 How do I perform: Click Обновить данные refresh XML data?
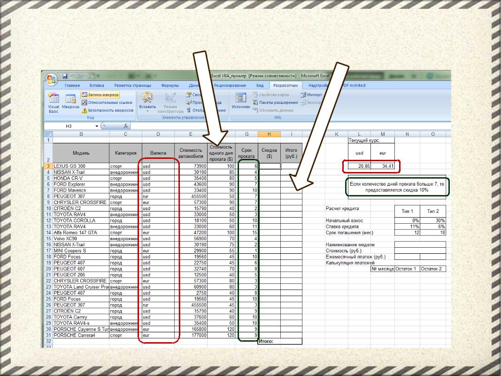tap(273, 110)
